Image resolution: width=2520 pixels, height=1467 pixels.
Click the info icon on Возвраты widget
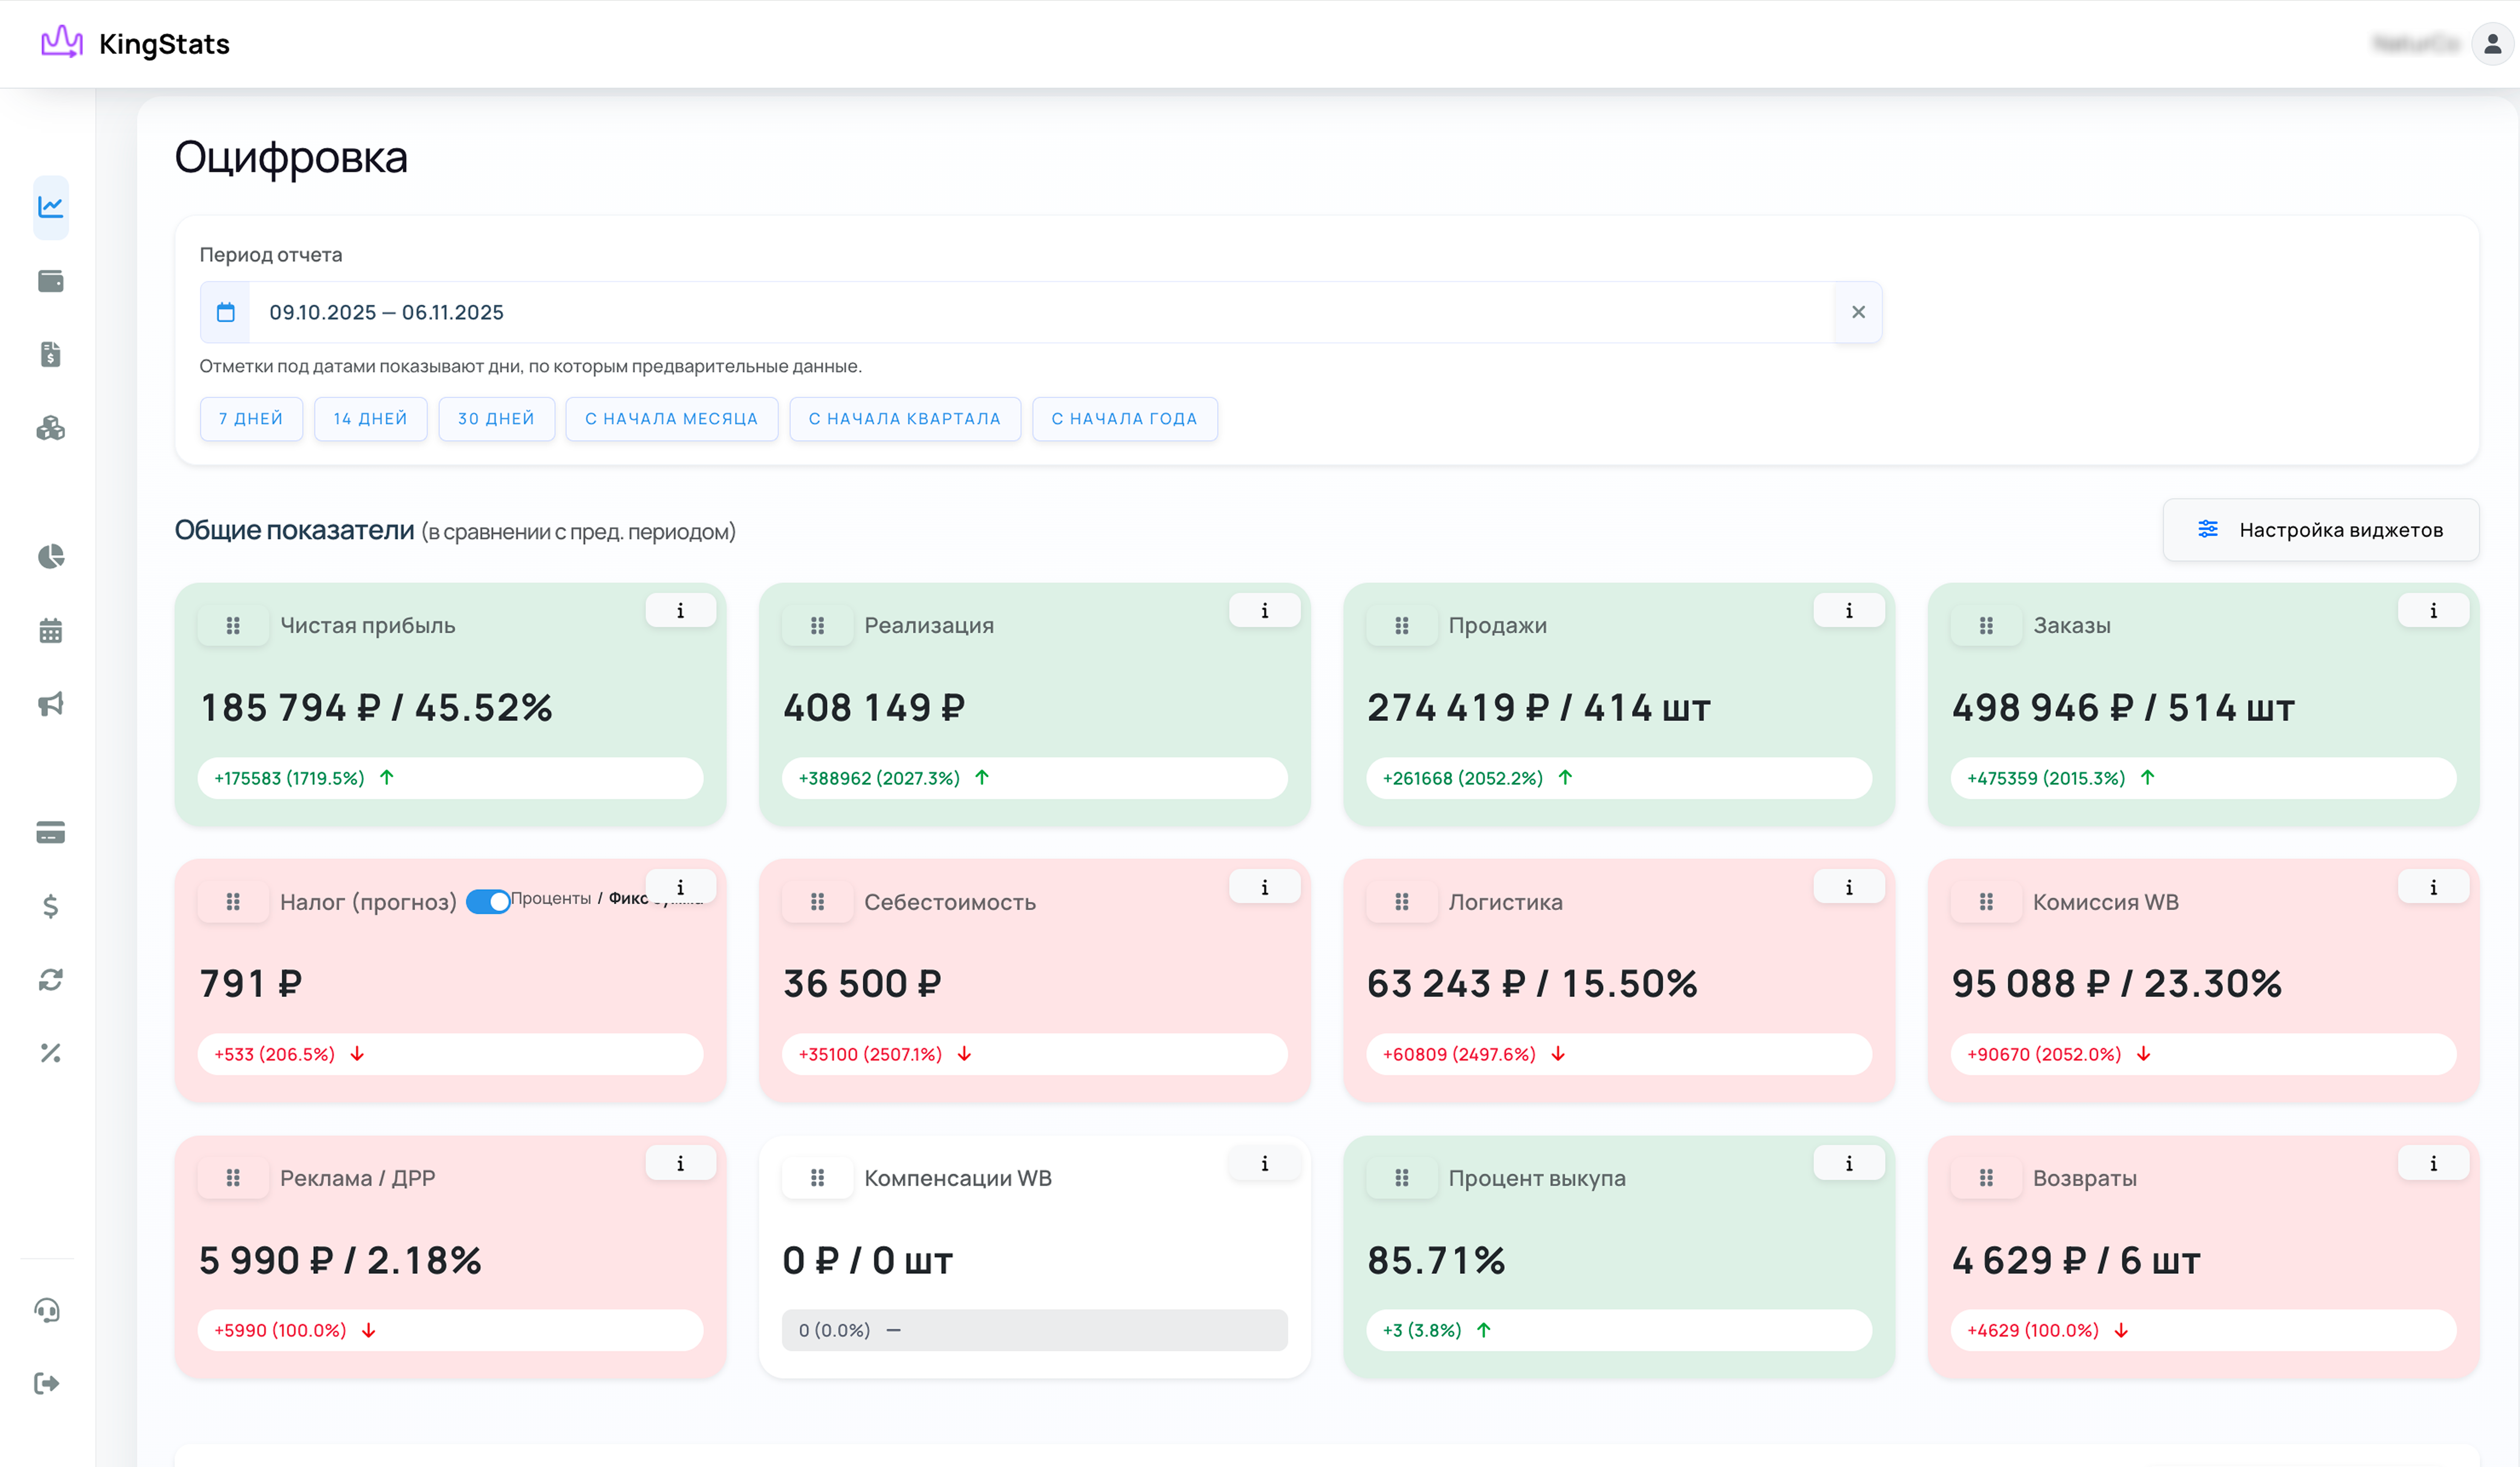tap(2434, 1163)
